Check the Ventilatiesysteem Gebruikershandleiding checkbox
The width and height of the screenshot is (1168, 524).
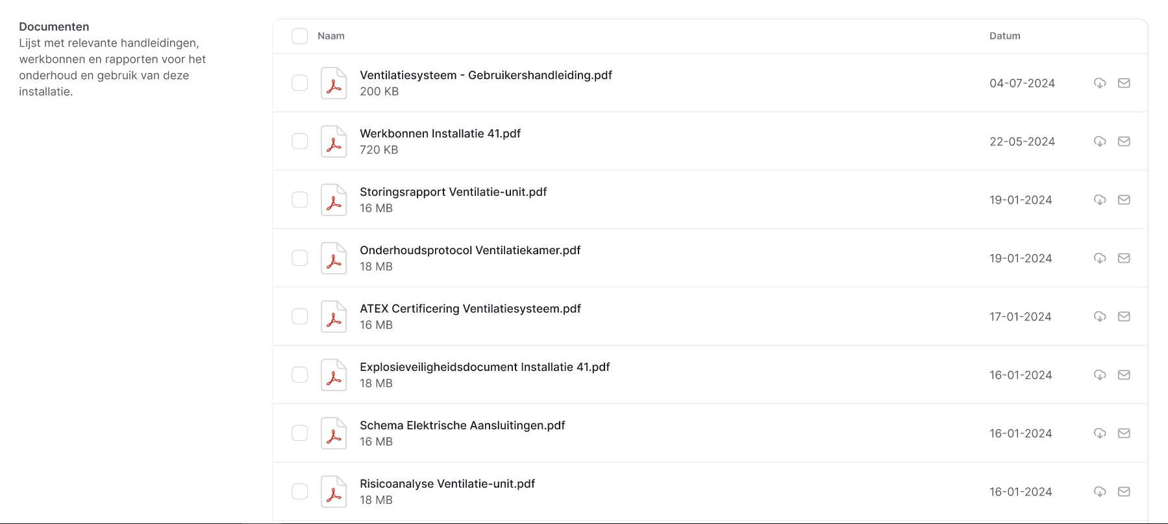(x=299, y=83)
